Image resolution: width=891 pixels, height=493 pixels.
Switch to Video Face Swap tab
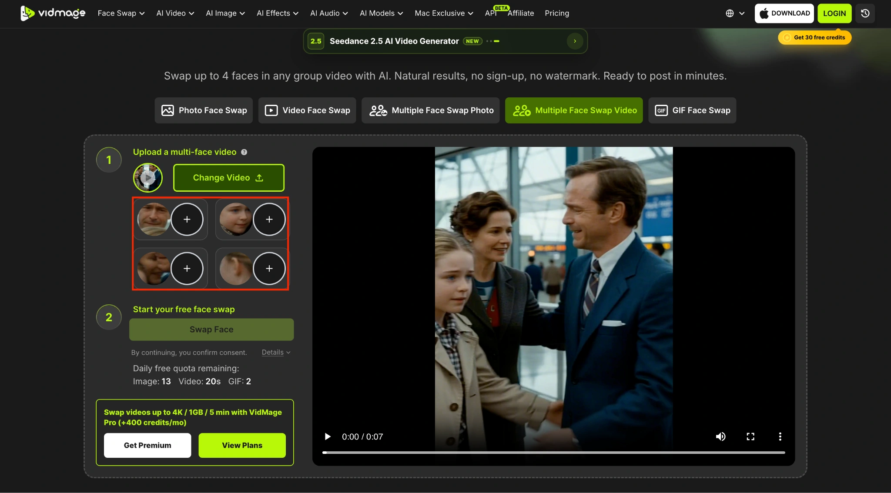click(x=307, y=110)
